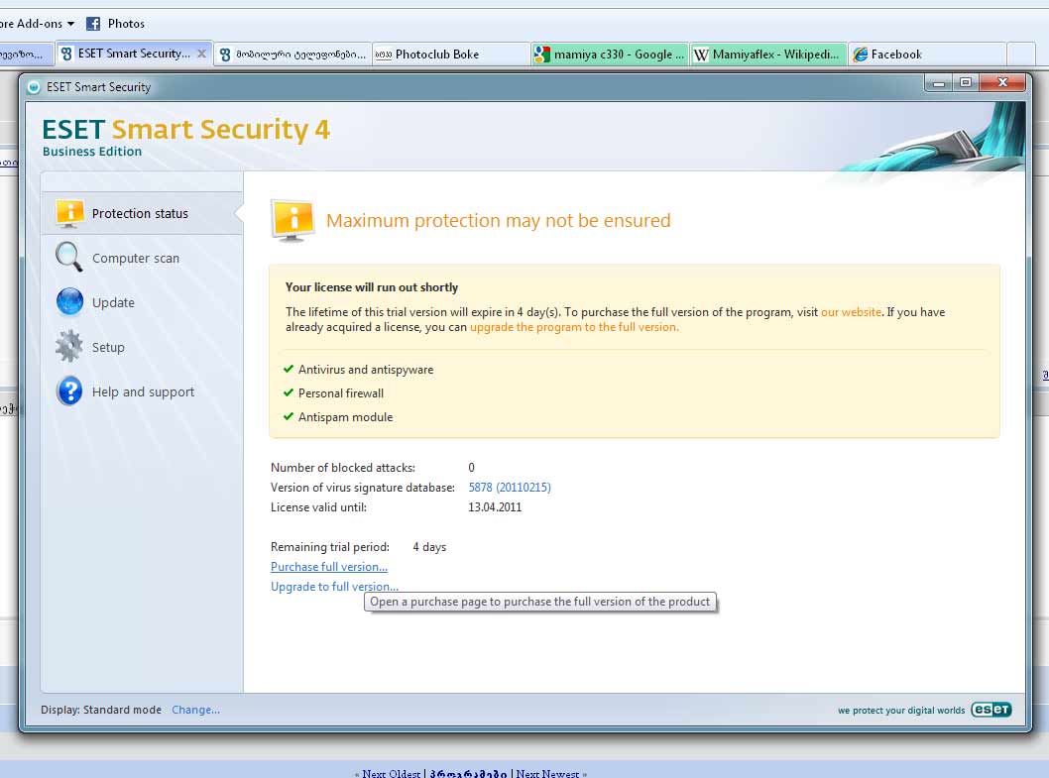Screen dimensions: 1049x778
Task: Expand the Add-ons dropdown arrow
Action: click(70, 23)
